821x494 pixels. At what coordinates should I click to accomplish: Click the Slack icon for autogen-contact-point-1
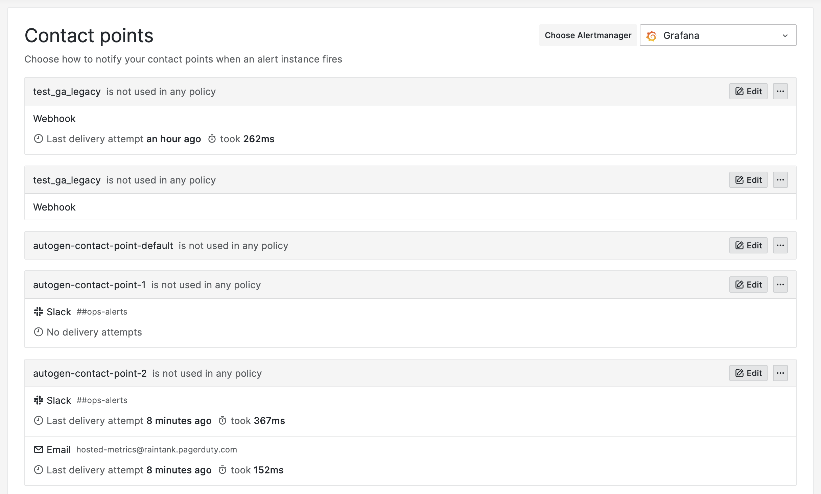tap(39, 312)
